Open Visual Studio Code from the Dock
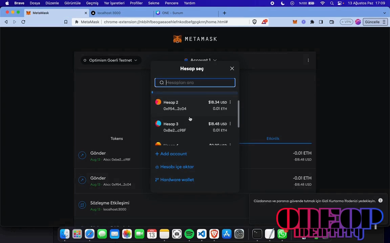Viewport: 390px width, 243px height. [x=202, y=234]
